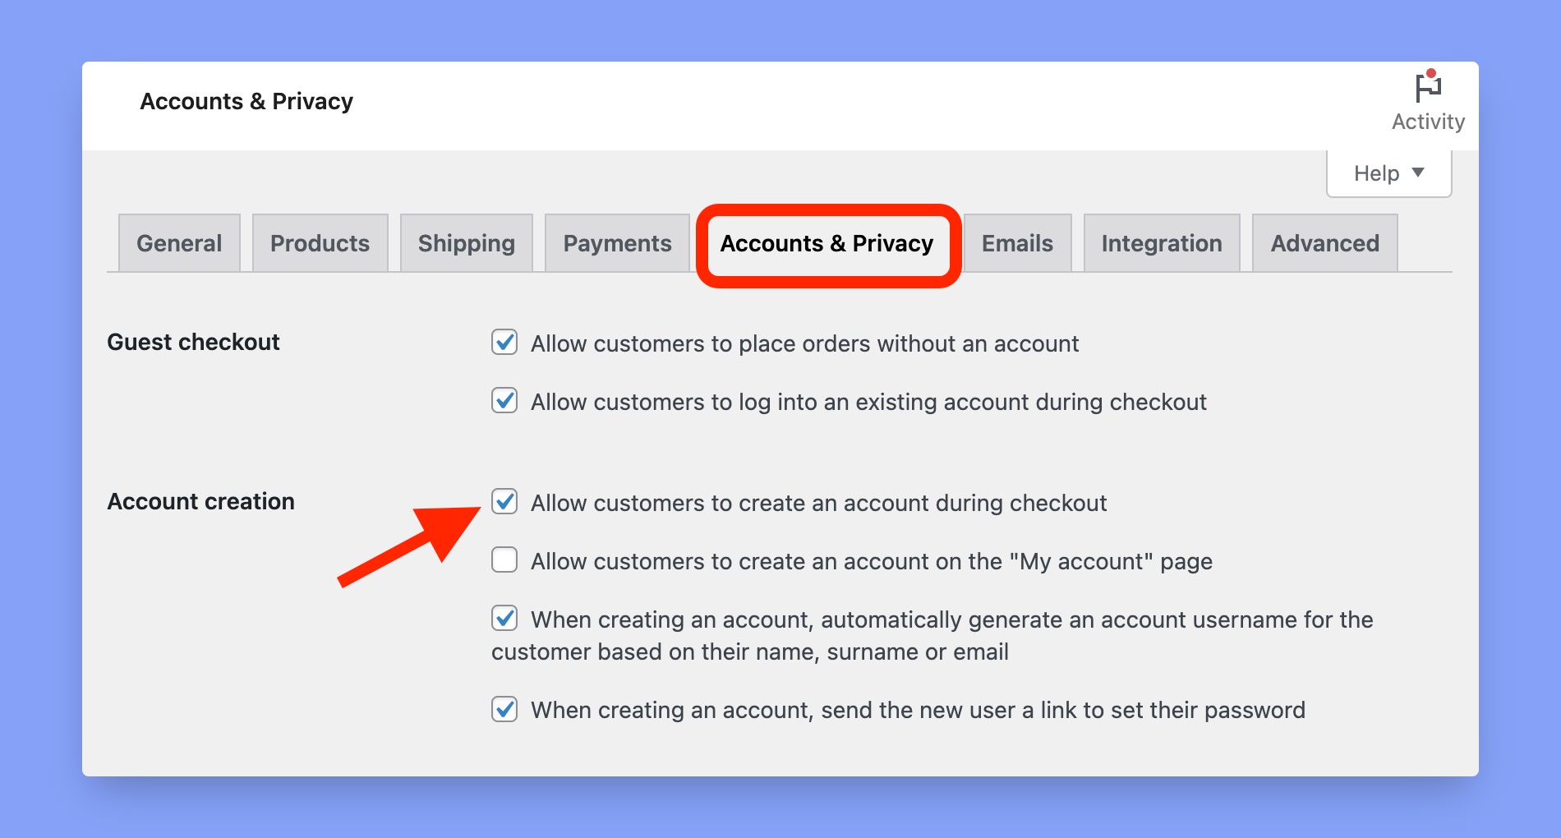Screen dimensions: 1561x838
Task: Click the Activity label under flag
Action: [1428, 122]
